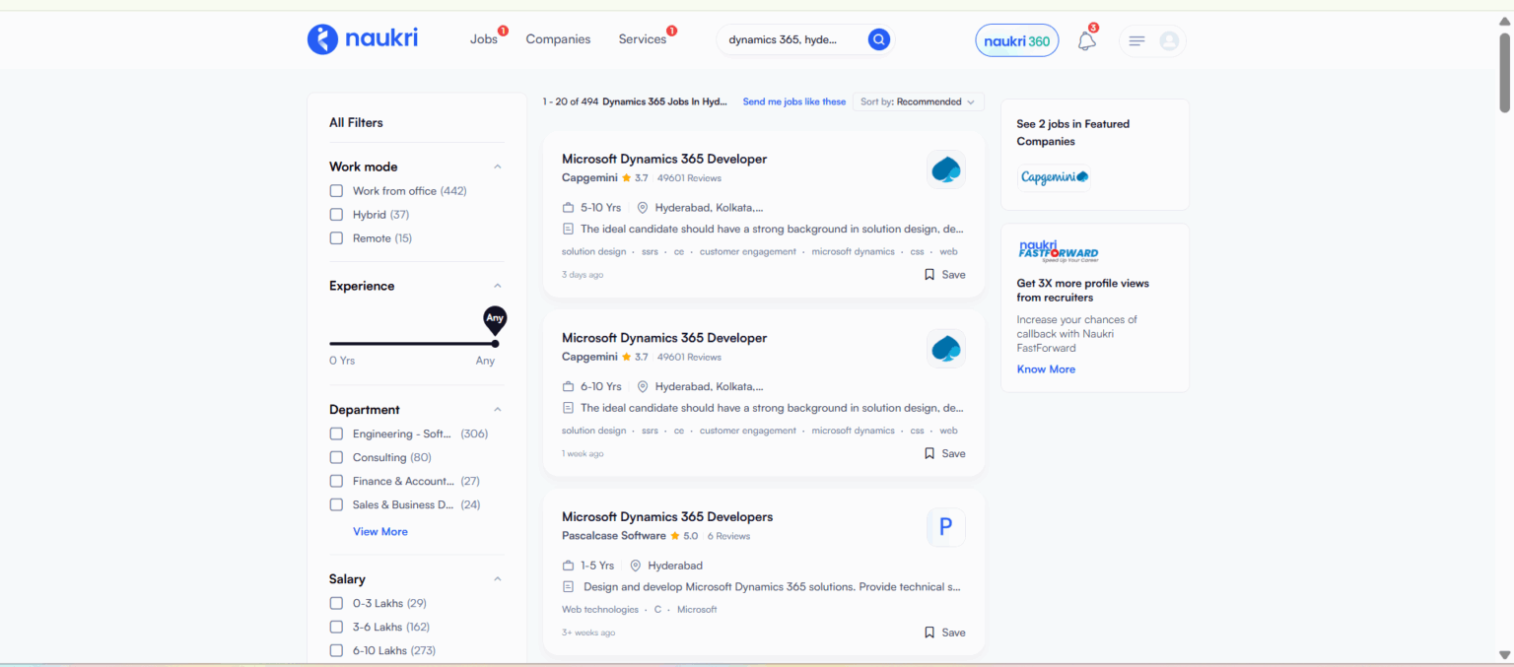Collapse the Salary filter section
Image resolution: width=1514 pixels, height=667 pixels.
(x=498, y=579)
